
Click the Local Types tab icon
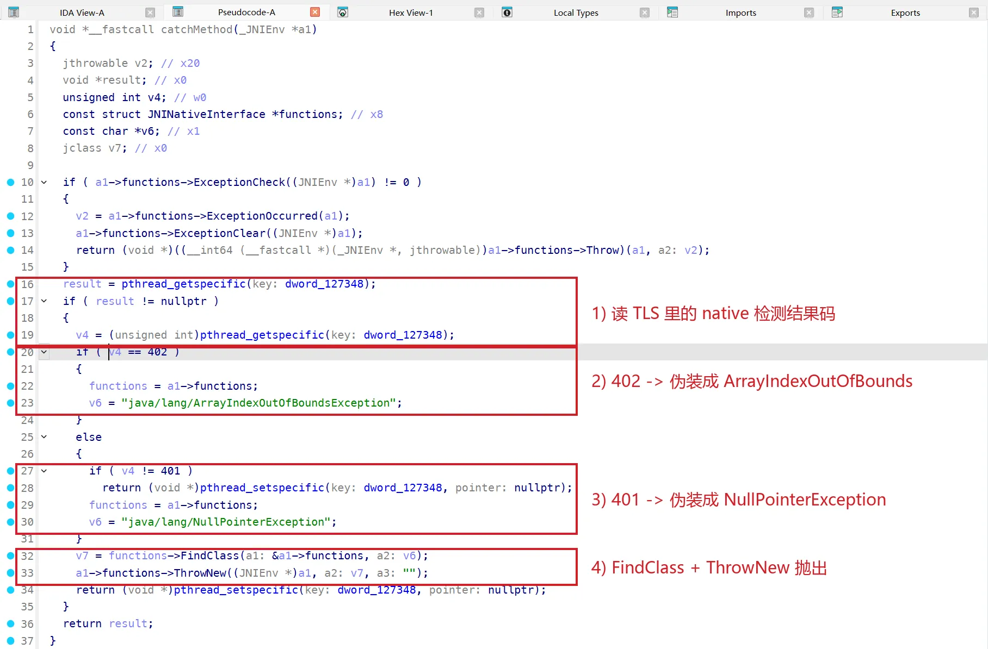507,12
